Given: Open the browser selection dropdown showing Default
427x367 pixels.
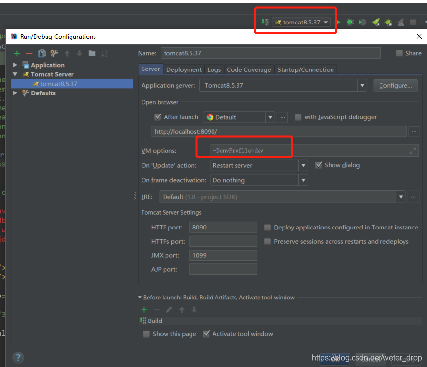Looking at the screenshot, I should click(x=270, y=117).
